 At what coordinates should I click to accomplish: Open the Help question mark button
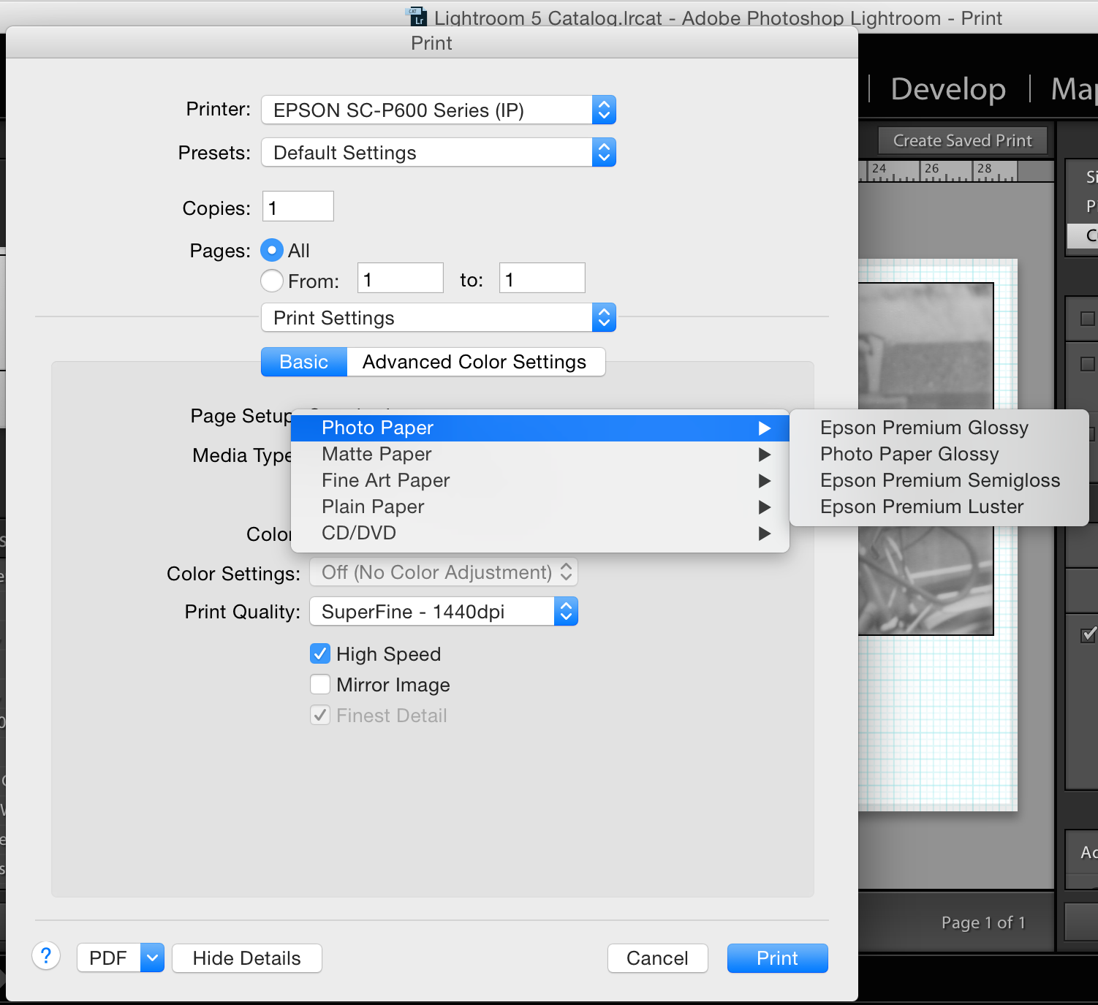tap(46, 956)
